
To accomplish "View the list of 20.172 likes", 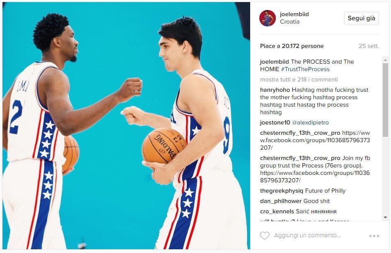I will pyautogui.click(x=292, y=46).
